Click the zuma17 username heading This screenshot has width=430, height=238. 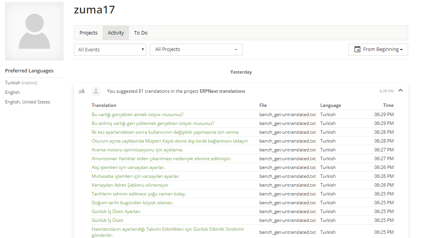[x=94, y=10]
